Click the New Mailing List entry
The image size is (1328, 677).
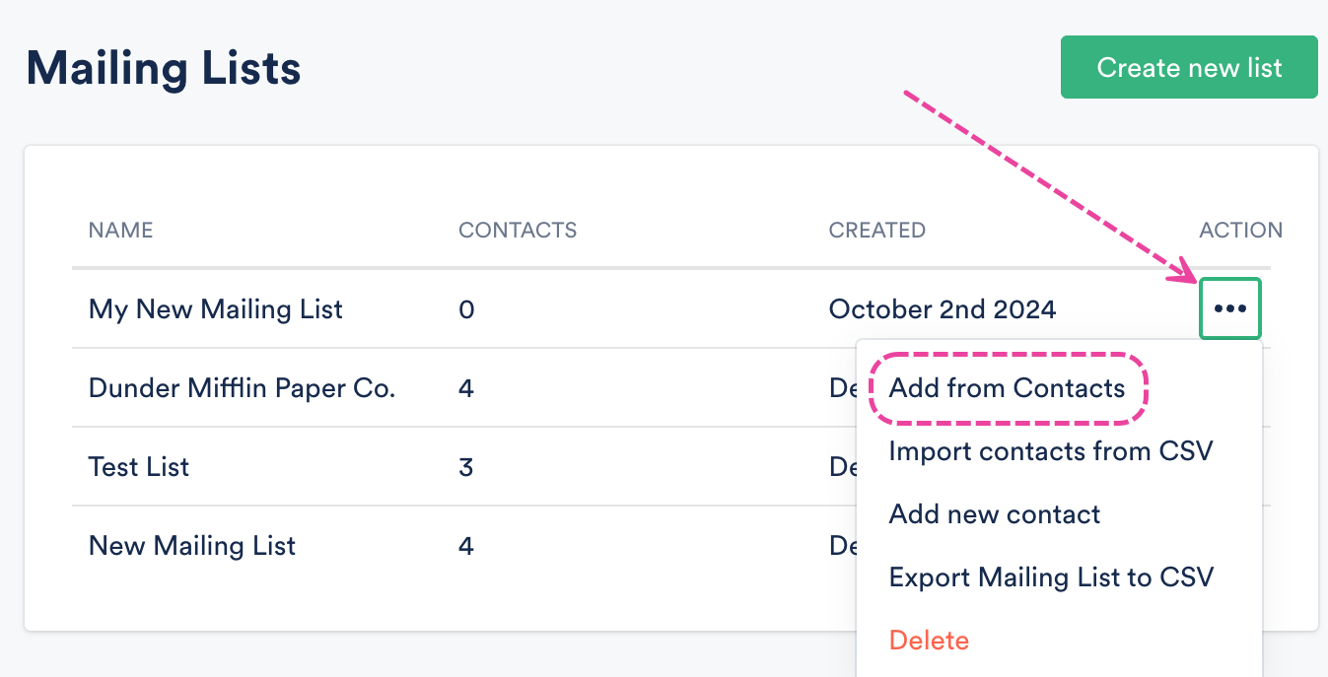pos(192,546)
